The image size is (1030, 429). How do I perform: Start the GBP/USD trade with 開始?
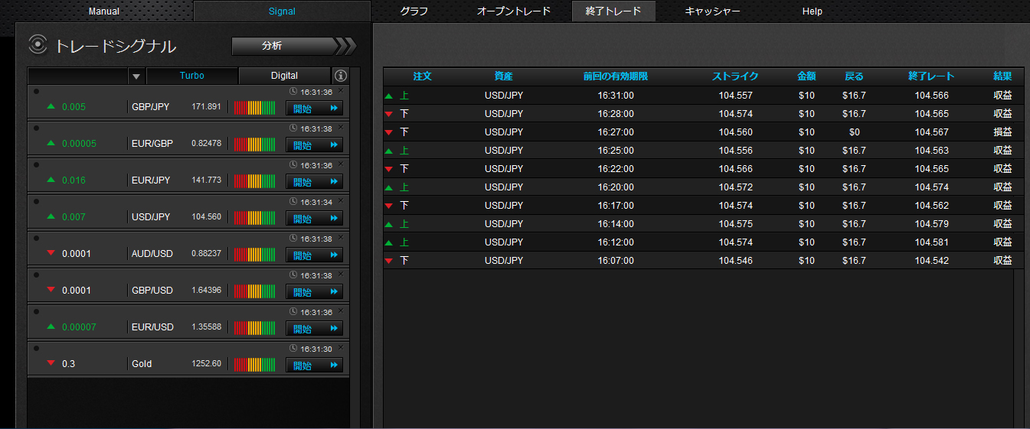(314, 291)
